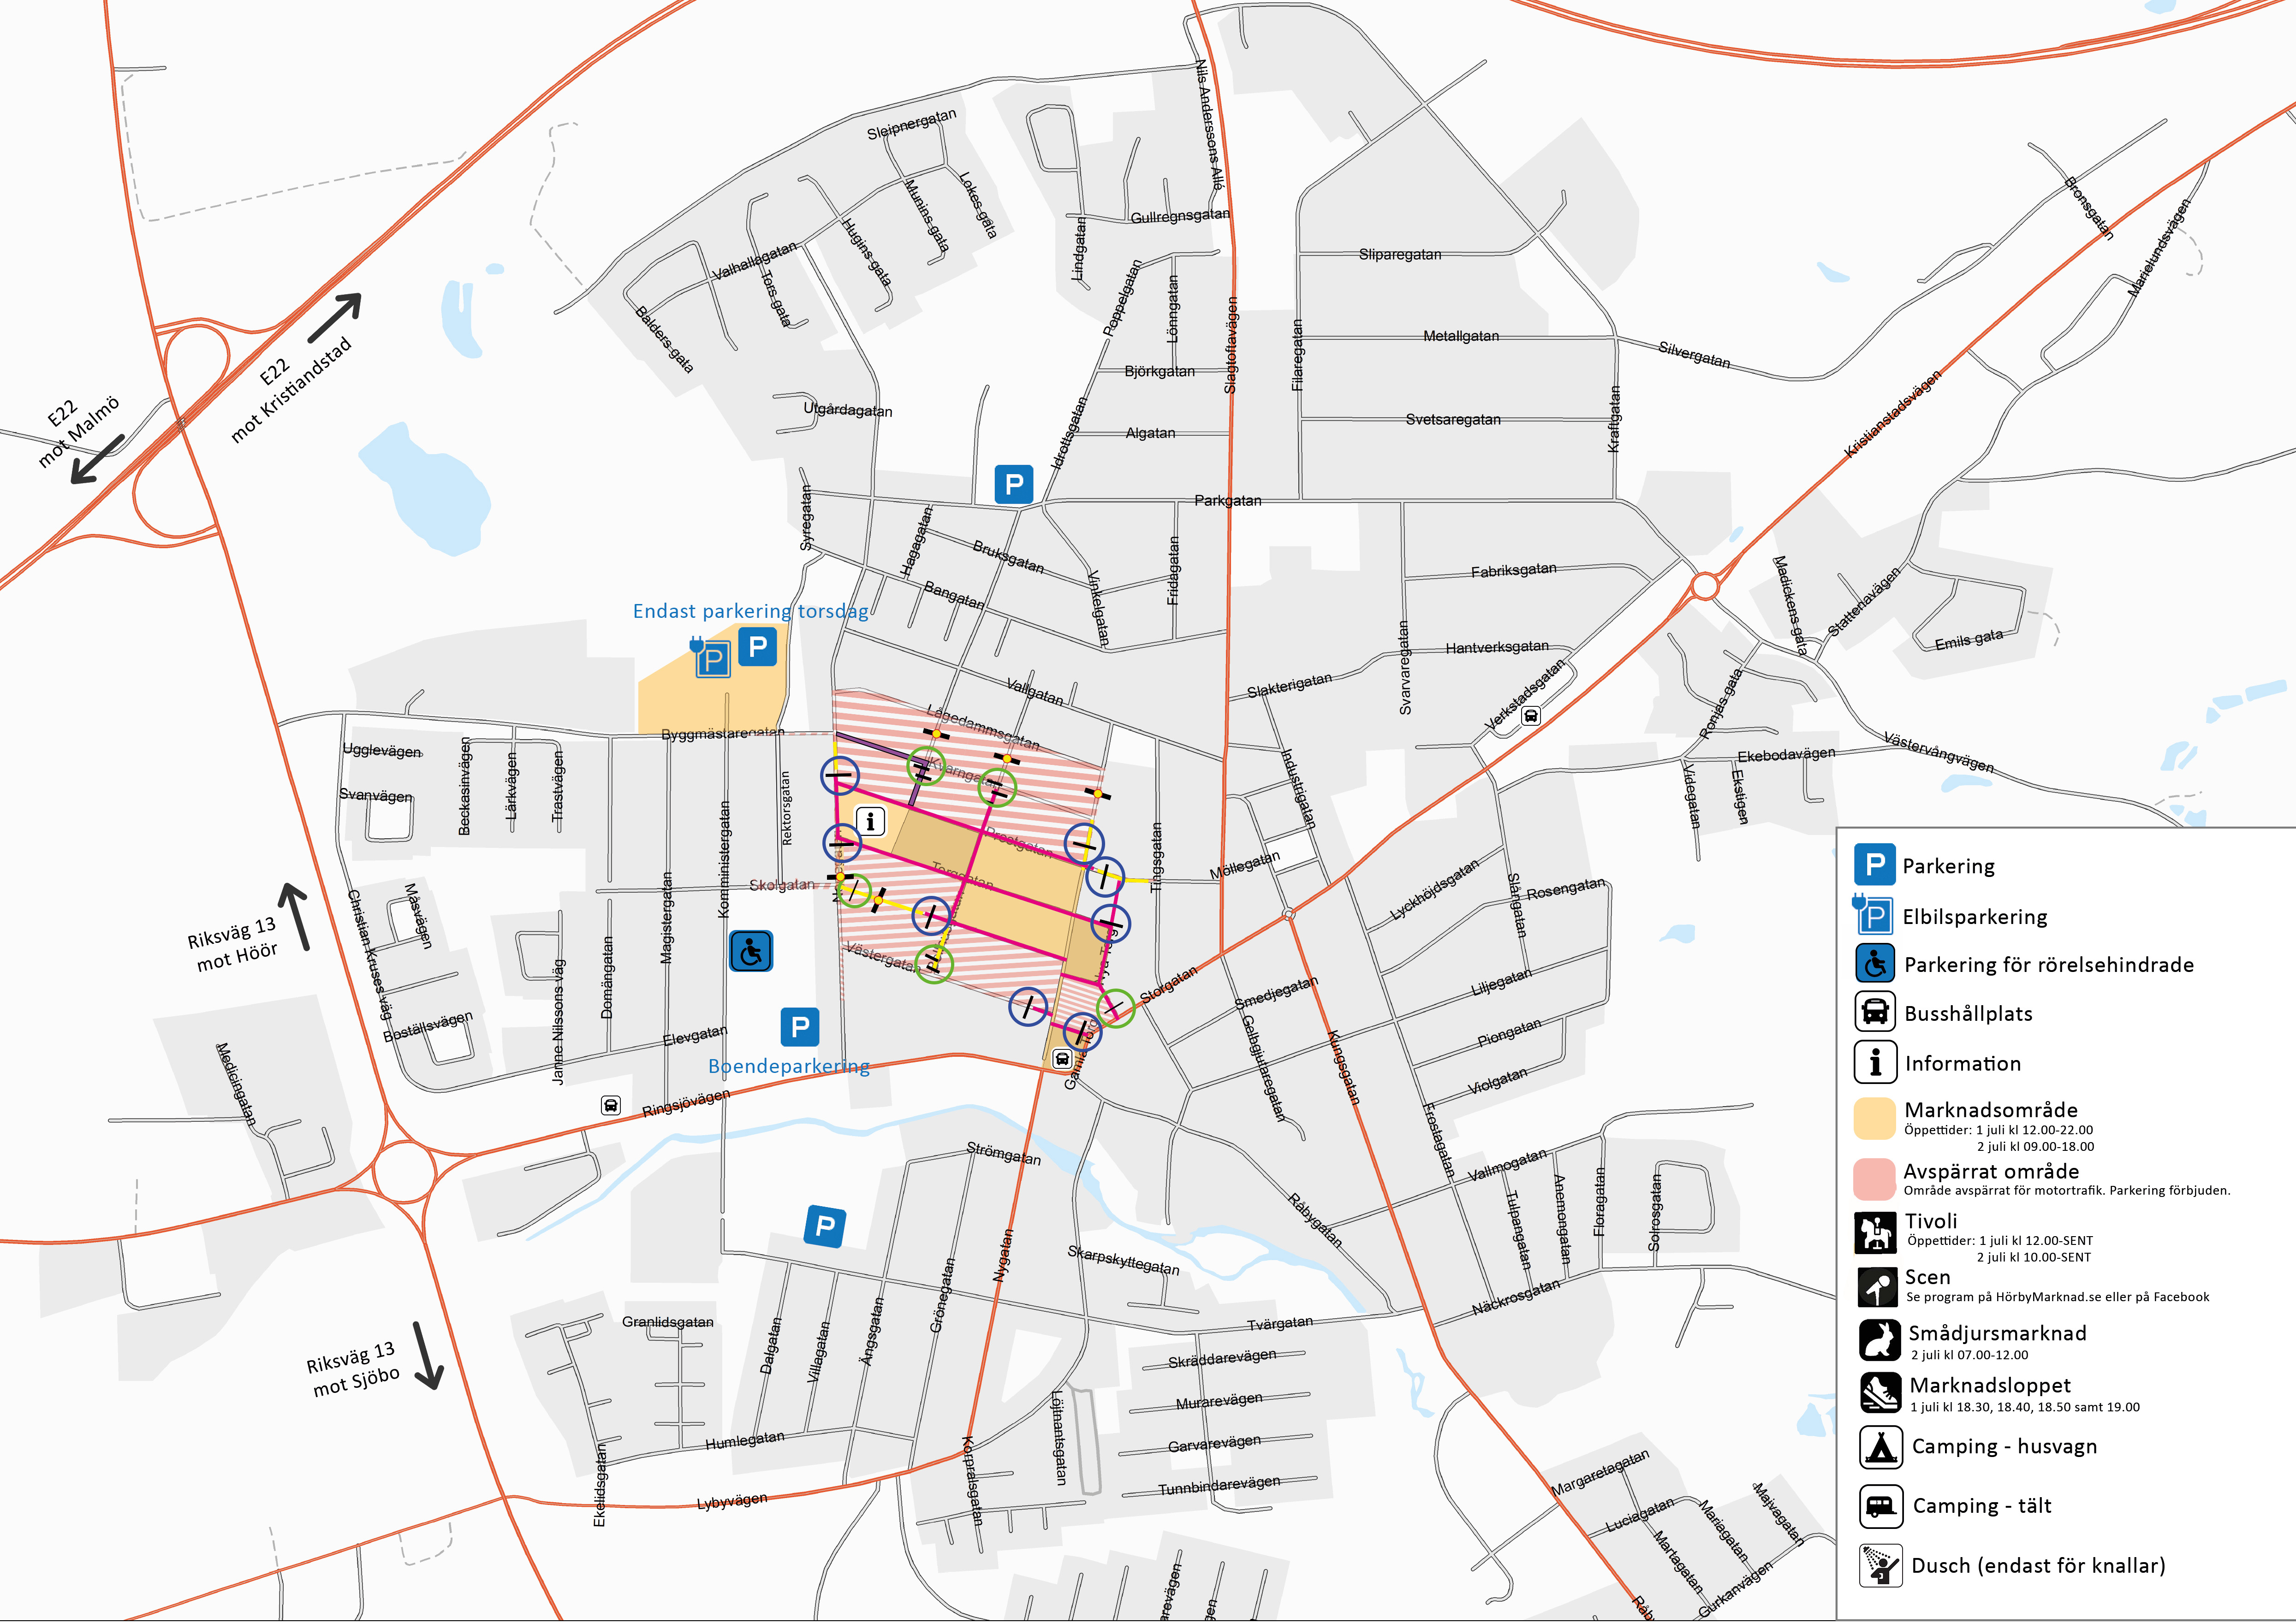Click the Marknadsloppet running shoe legend icon
The image size is (2296, 1623).
(x=1880, y=1391)
